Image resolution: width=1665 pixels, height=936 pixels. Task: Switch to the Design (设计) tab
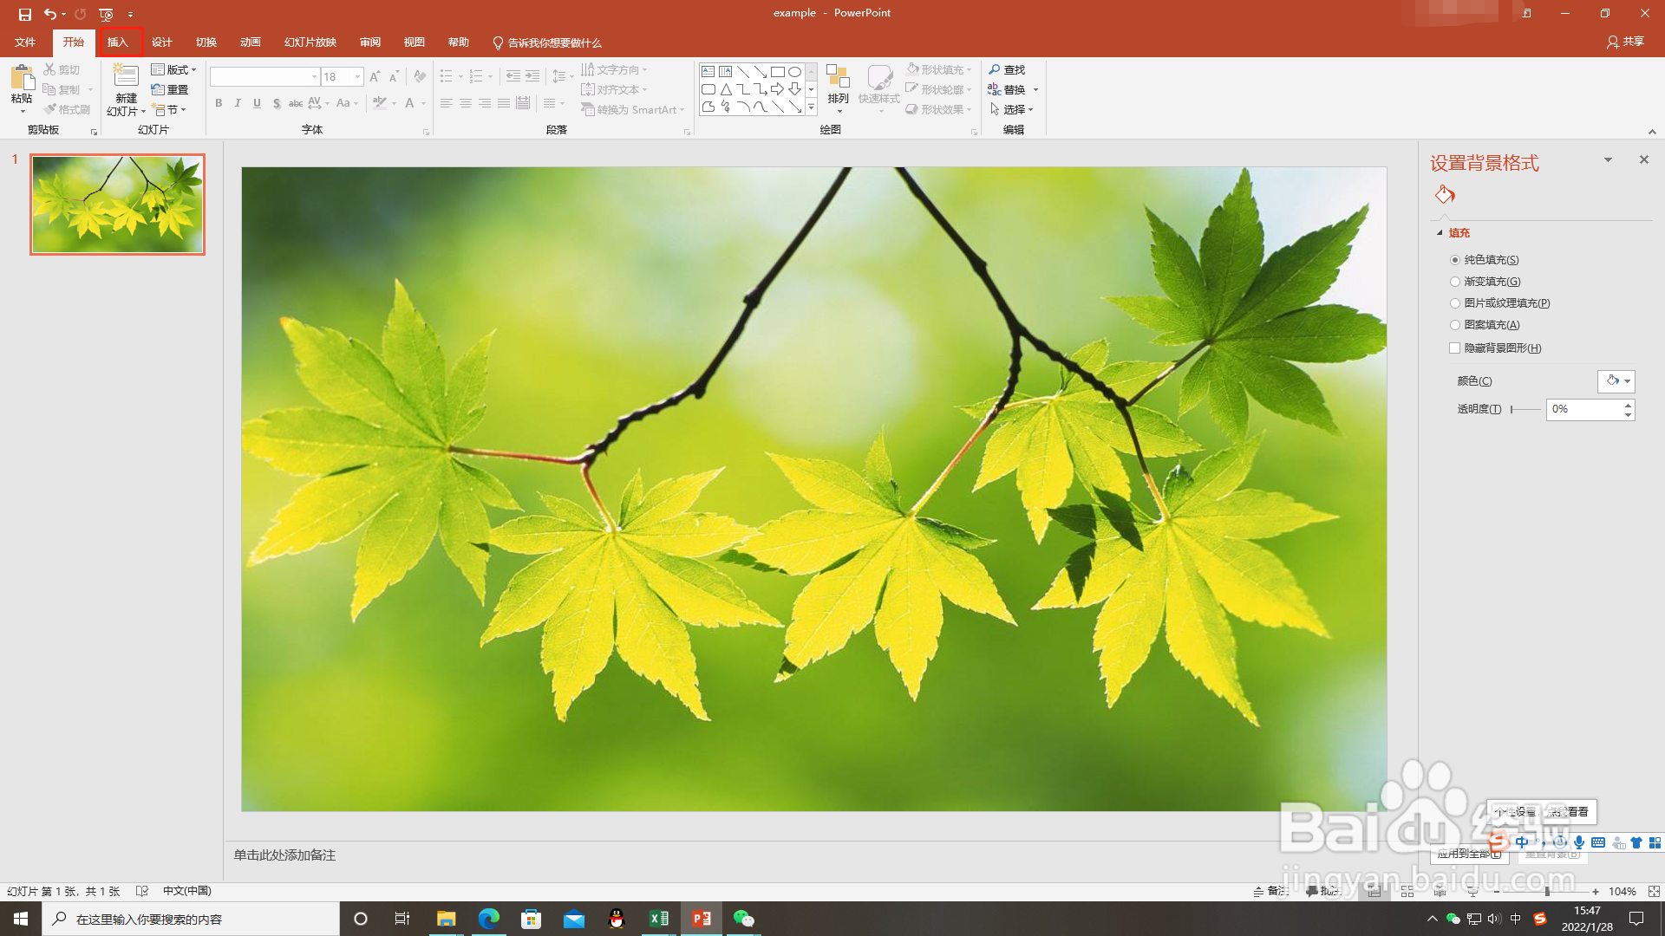point(161,42)
